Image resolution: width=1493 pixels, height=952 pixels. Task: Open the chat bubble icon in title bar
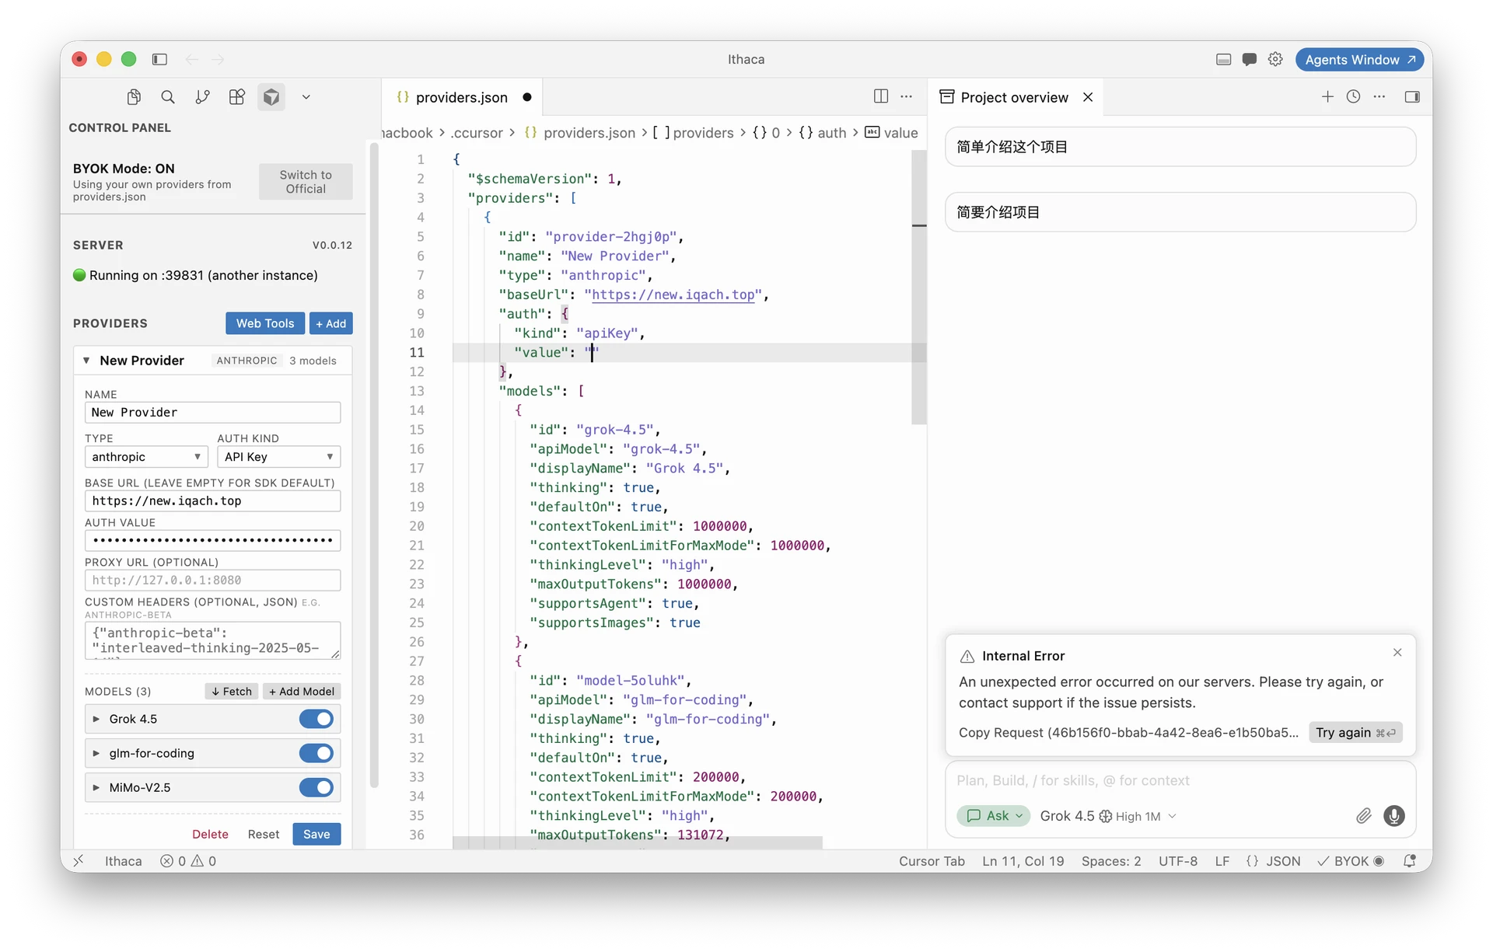click(1250, 59)
